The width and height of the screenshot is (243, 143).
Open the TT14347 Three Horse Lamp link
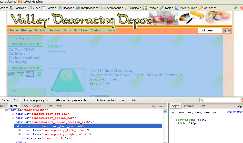112,70
